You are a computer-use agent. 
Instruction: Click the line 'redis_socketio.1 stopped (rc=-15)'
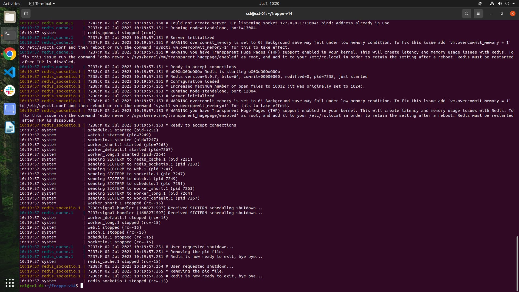tap(128, 281)
